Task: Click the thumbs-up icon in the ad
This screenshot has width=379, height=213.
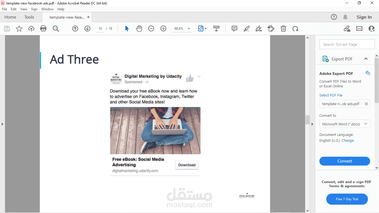Action: pos(190,79)
